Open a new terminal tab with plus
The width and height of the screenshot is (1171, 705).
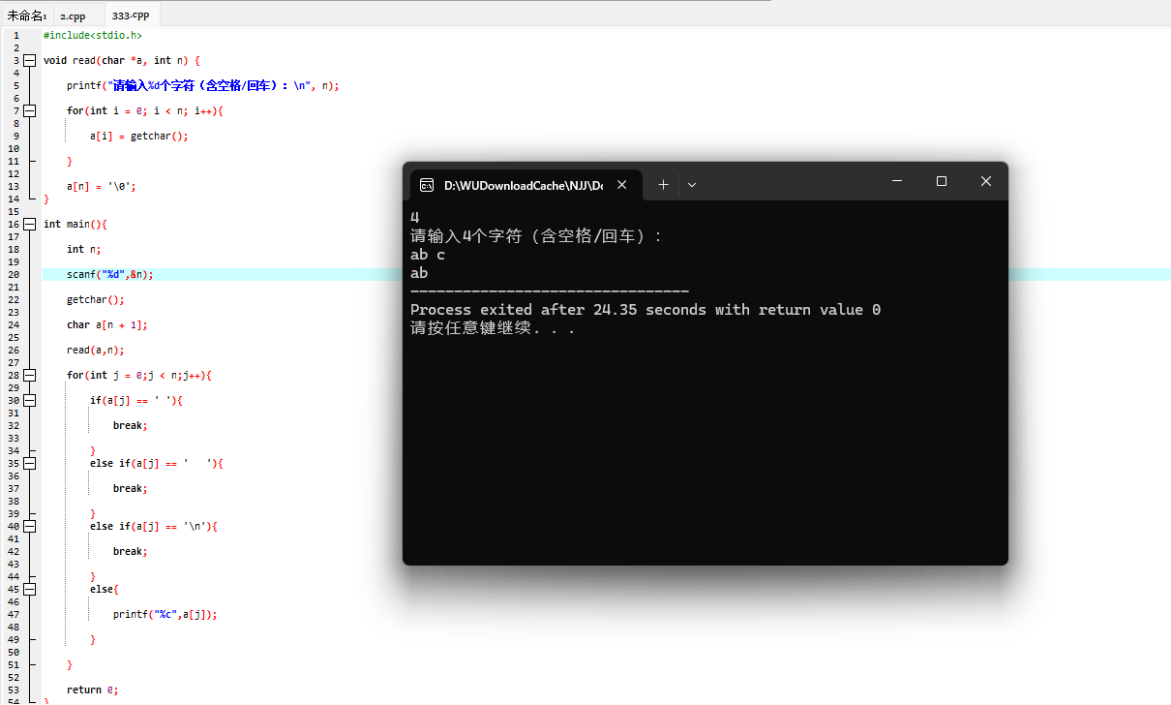(x=663, y=184)
